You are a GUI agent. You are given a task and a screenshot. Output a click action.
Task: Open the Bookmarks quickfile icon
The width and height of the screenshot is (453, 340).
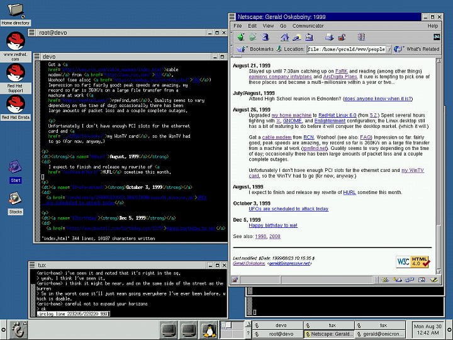coord(242,49)
